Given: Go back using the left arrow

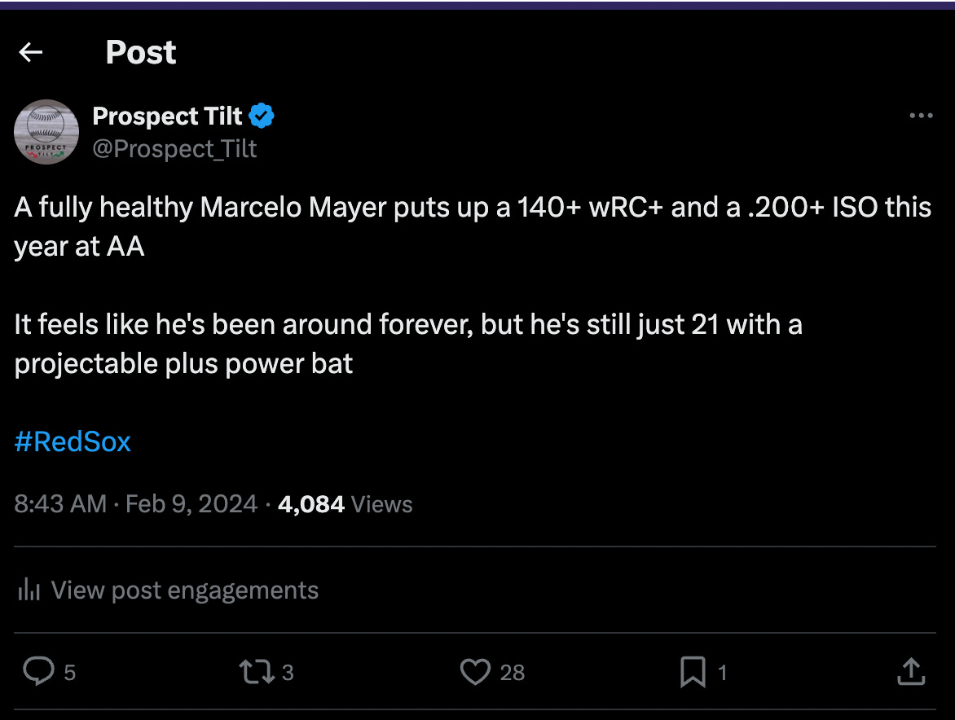Looking at the screenshot, I should (x=31, y=53).
